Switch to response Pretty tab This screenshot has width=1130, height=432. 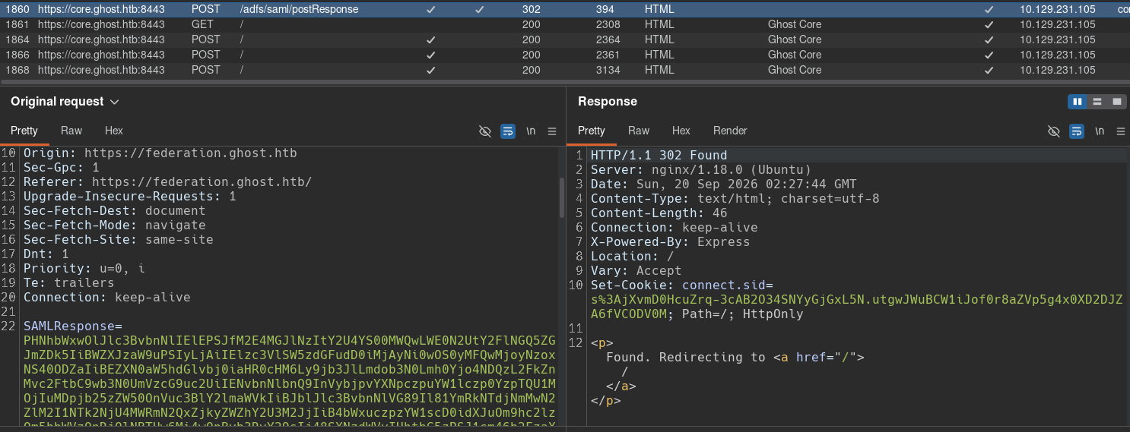592,131
